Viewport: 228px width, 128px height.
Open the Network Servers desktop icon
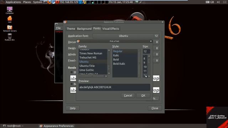click(x=10, y=28)
